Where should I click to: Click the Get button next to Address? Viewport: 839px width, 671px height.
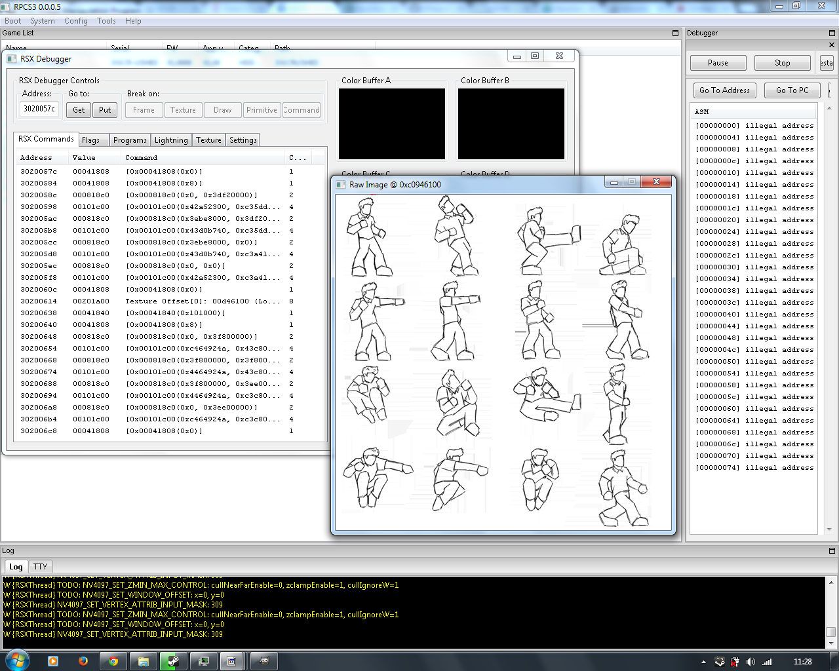(x=79, y=110)
